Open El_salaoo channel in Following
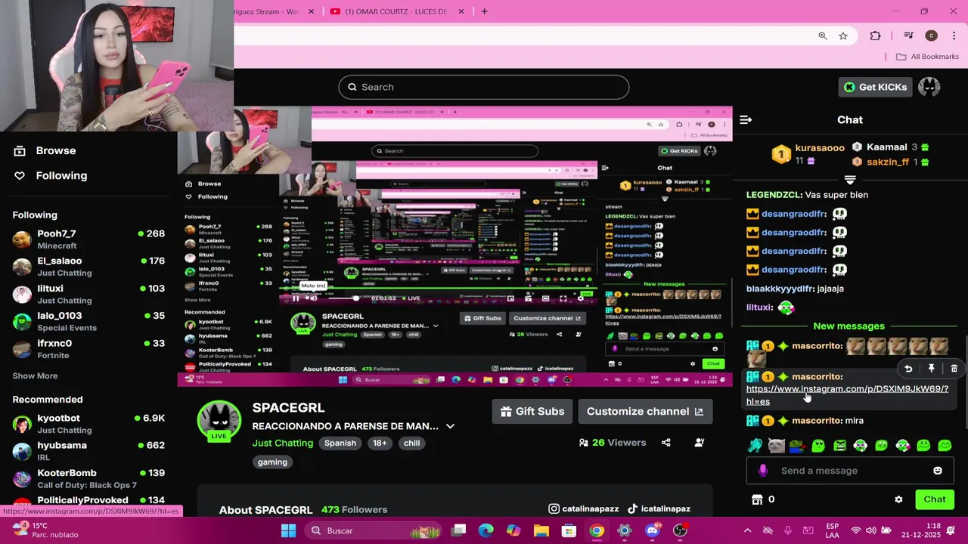Viewport: 968px width, 544px height. point(89,267)
